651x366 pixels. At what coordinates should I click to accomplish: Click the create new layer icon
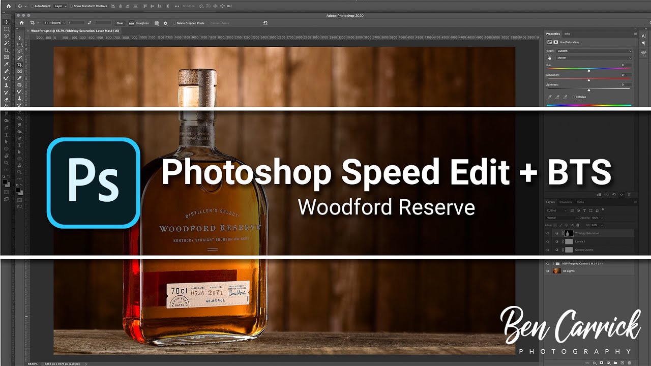coord(623,363)
